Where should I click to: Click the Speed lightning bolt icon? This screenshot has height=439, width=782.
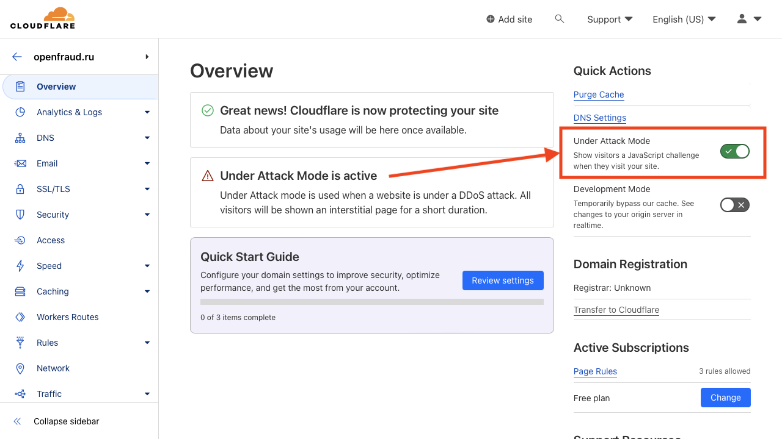20,266
